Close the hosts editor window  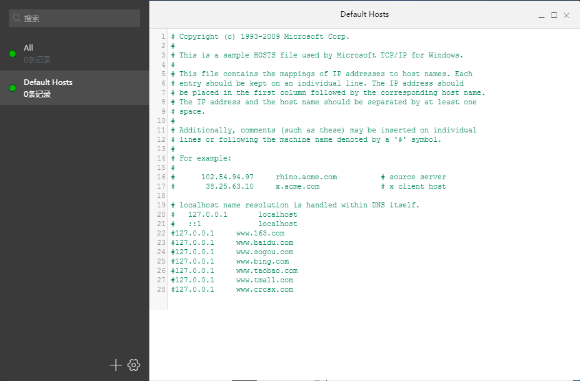coord(567,15)
